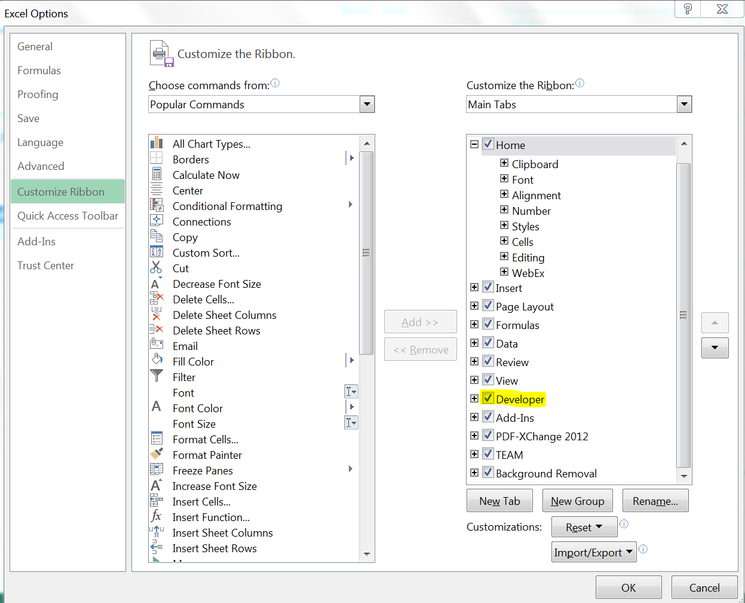Collapse the Home tab tree
The image size is (745, 603).
[474, 144]
